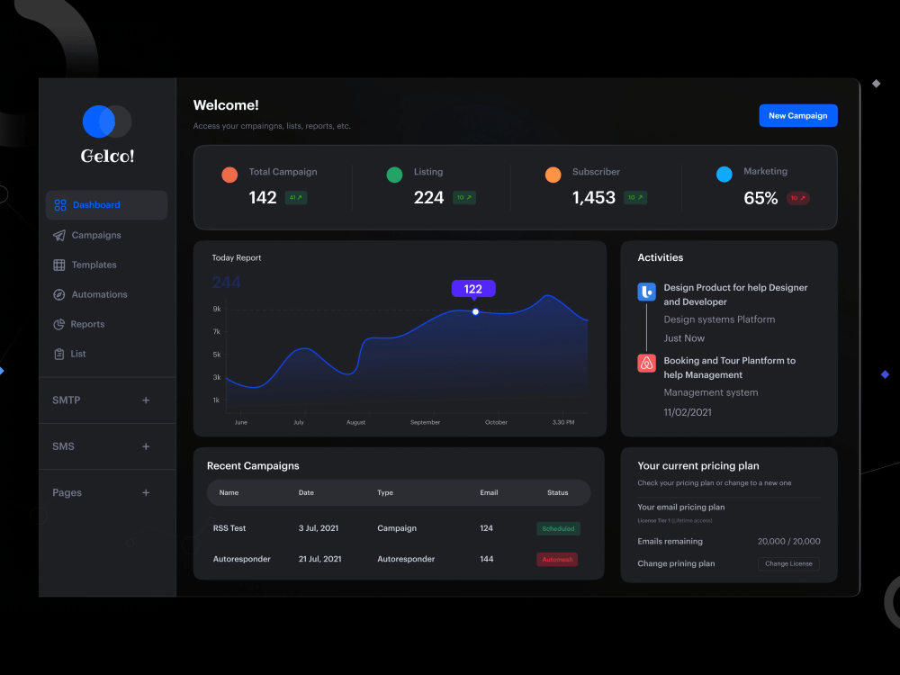Viewport: 900px width, 675px height.
Task: Click the Automations compass icon
Action: (x=59, y=294)
